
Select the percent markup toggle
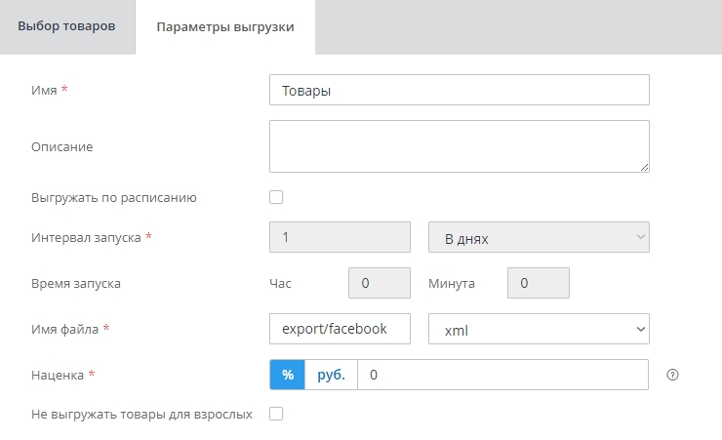[x=287, y=375]
